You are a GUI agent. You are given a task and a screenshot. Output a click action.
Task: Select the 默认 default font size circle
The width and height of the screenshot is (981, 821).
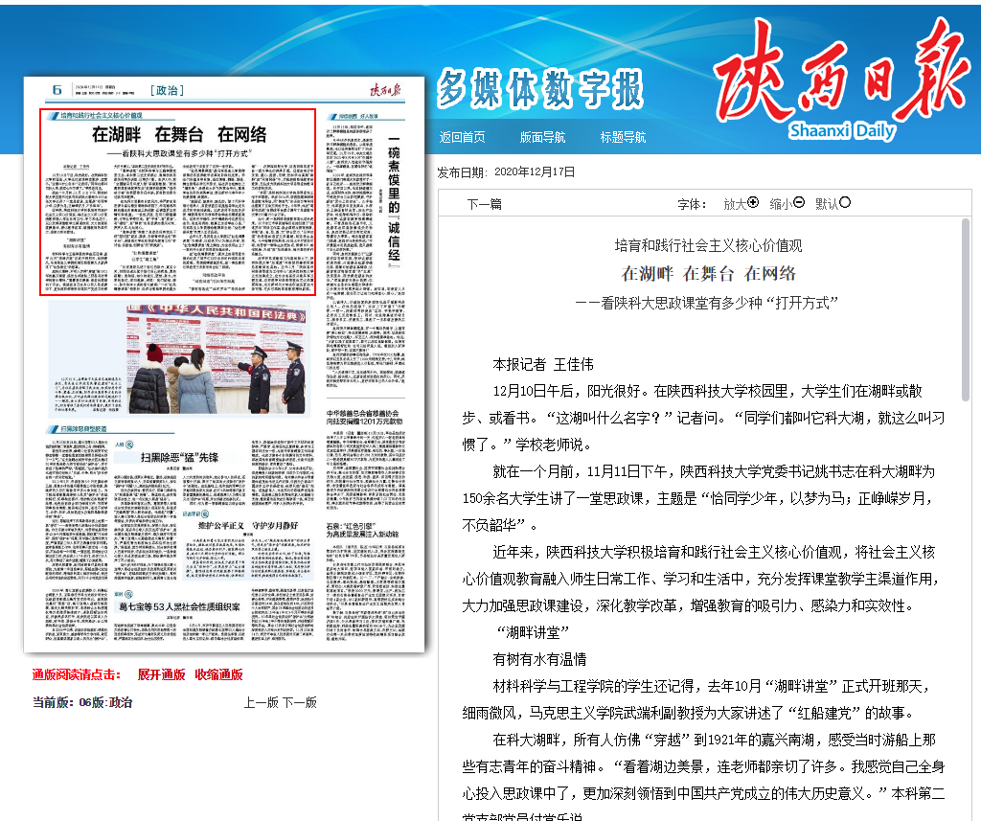tap(844, 203)
